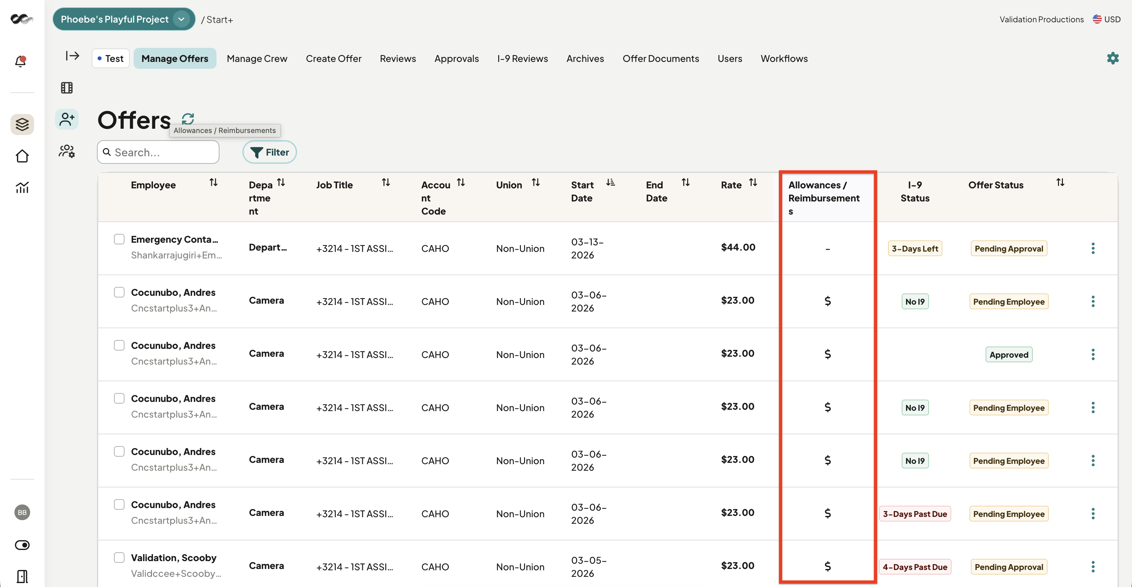Open the layers stack sidebar icon

[x=22, y=124]
